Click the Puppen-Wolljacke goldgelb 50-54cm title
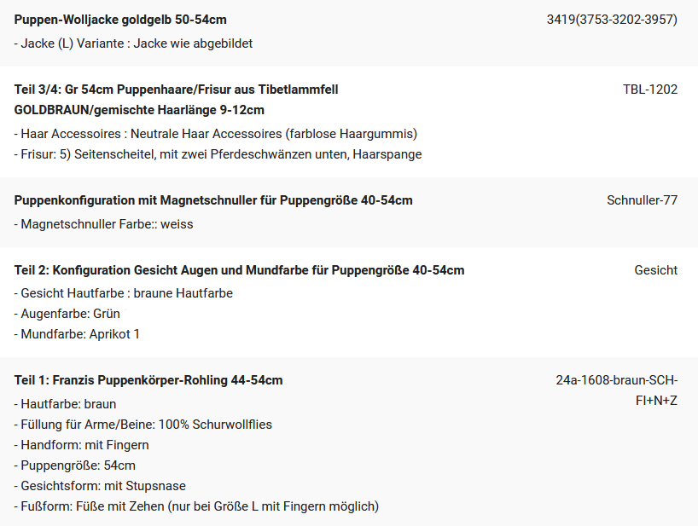 (120, 20)
